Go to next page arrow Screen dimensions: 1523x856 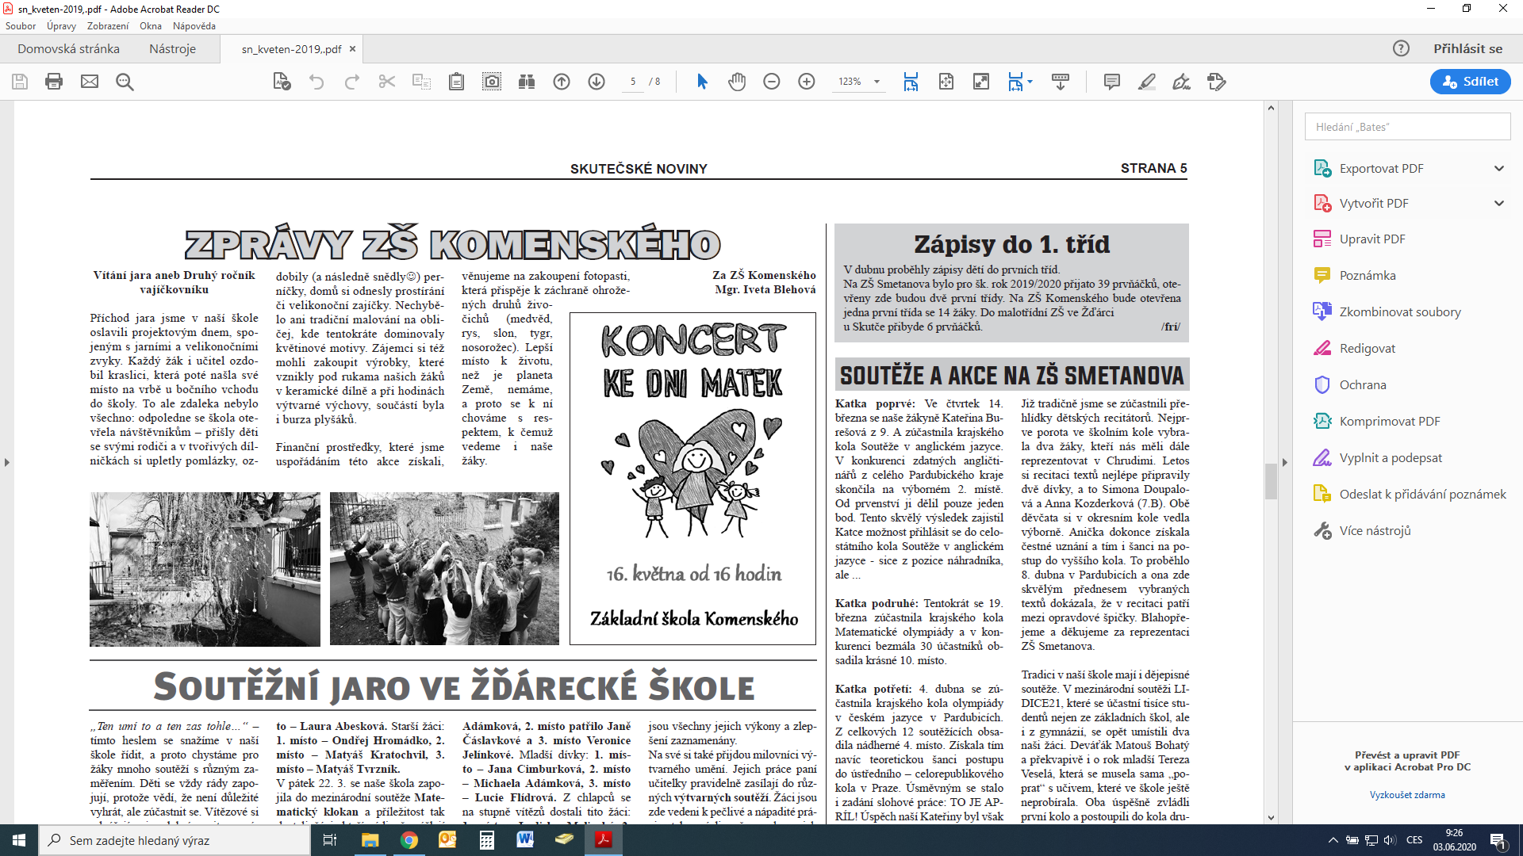pos(597,82)
